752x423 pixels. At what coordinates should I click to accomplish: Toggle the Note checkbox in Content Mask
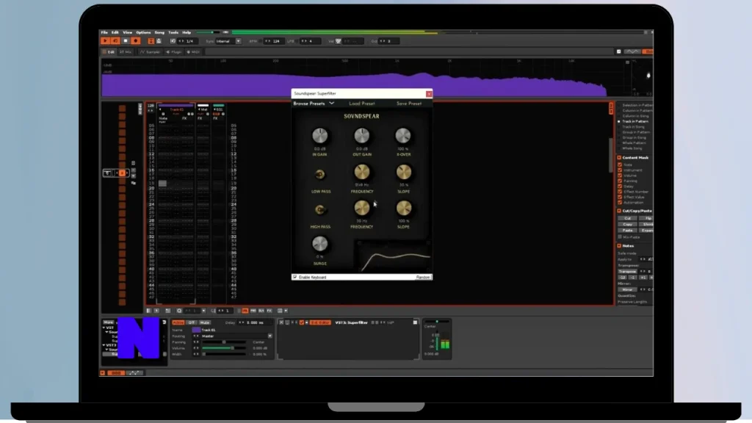coord(620,164)
